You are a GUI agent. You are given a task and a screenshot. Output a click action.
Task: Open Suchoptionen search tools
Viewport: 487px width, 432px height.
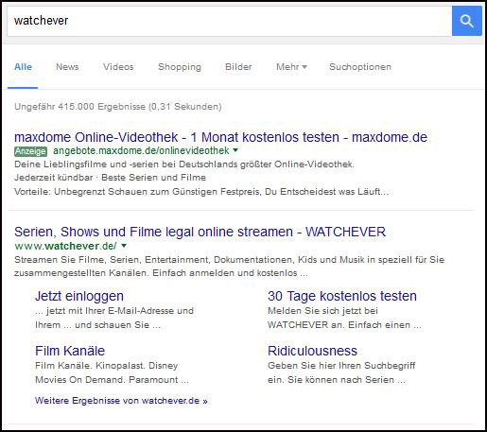coord(360,67)
